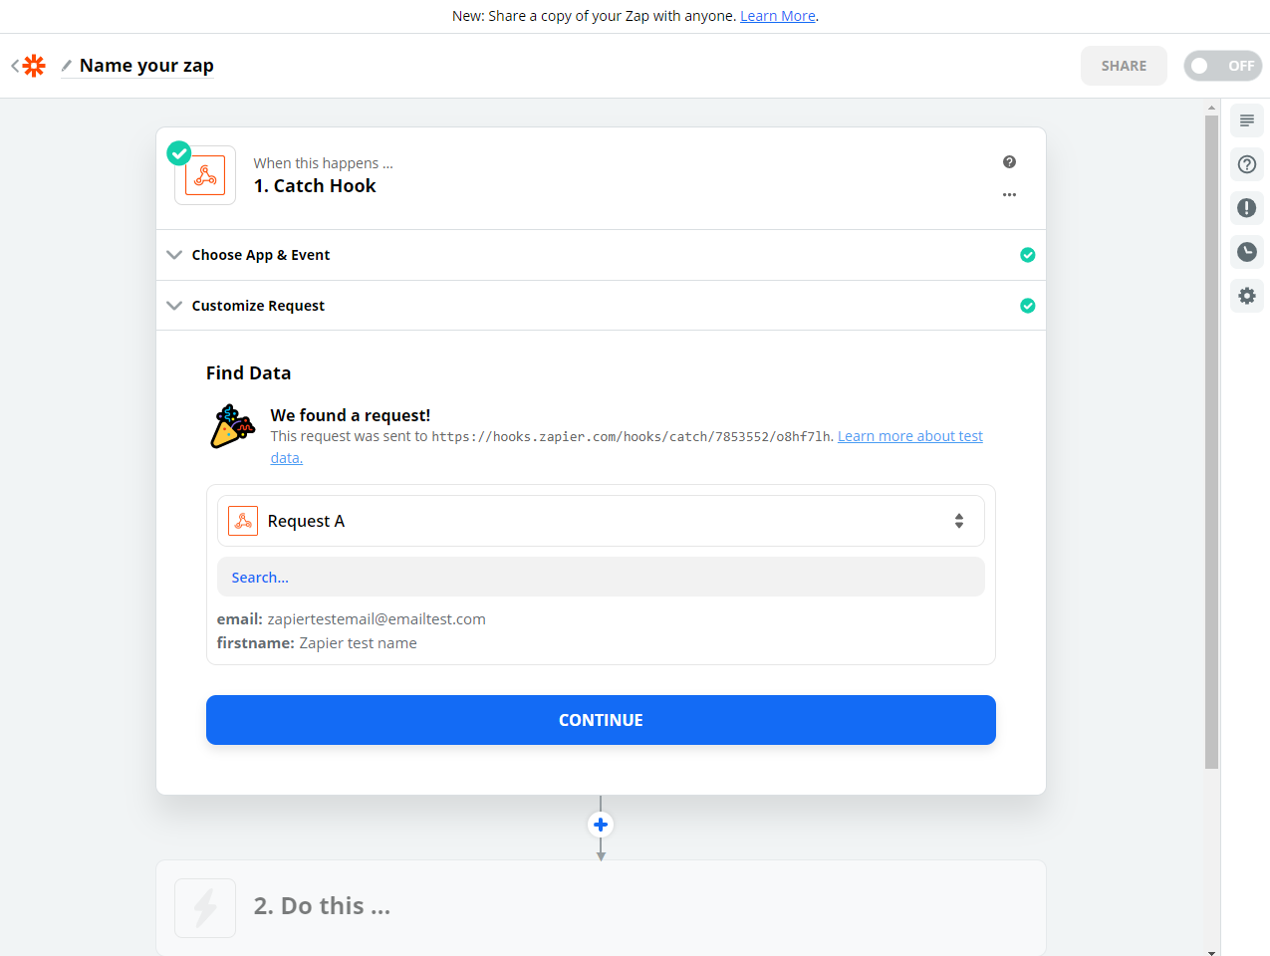
Task: Click the firstname value Zapier test name
Action: click(359, 643)
